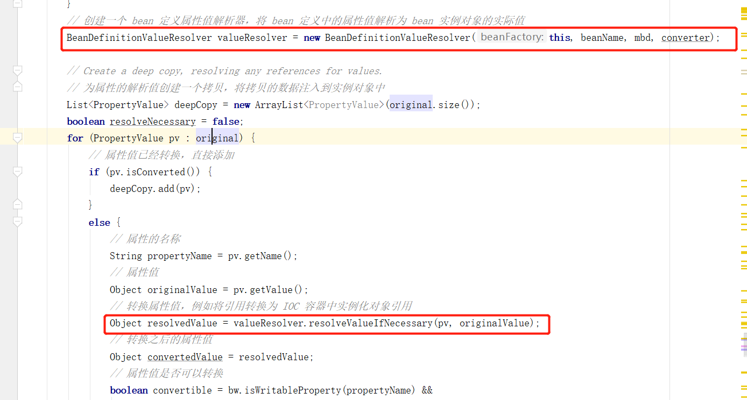Viewport: 747px width, 400px height.
Task: Click the false keyword
Action: [x=225, y=122]
